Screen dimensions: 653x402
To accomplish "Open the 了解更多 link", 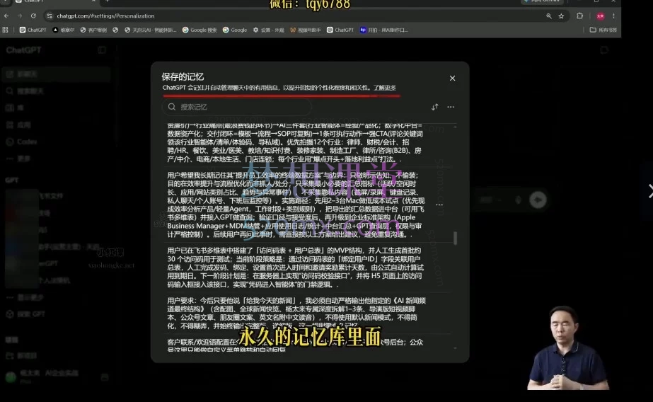I will [x=384, y=88].
